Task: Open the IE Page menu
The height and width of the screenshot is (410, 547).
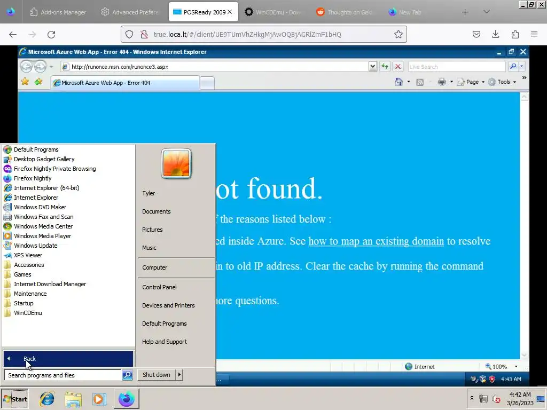Action: (x=471, y=82)
